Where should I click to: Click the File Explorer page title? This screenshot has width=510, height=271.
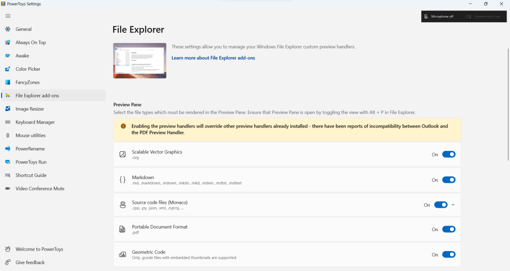pos(138,29)
